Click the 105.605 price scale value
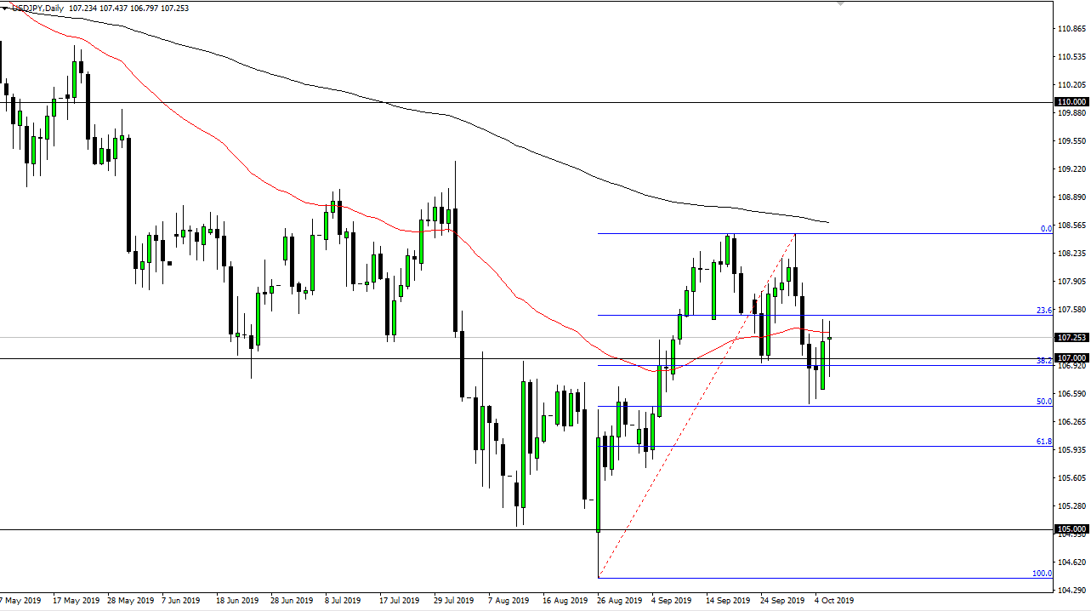1091x611 pixels. tap(1073, 478)
